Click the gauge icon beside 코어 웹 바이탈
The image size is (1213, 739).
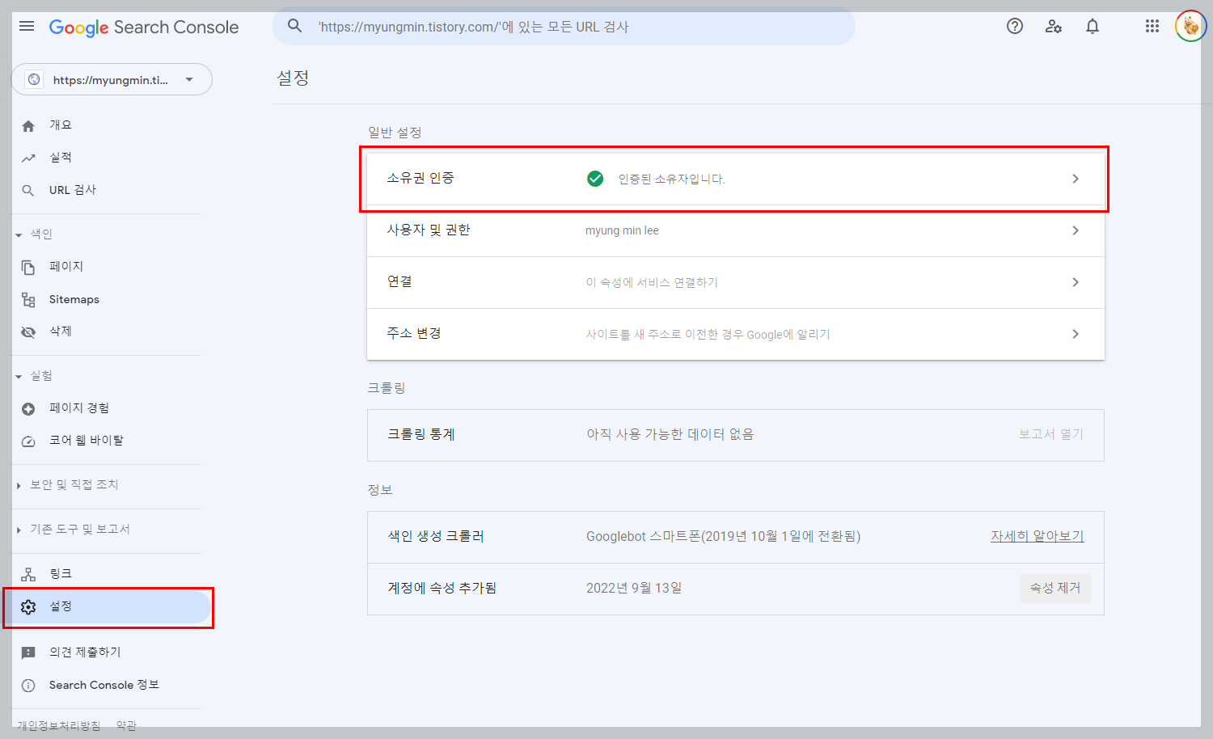coord(28,441)
